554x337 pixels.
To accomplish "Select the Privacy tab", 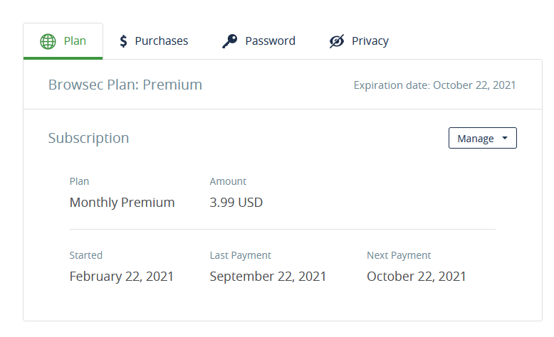I will pyautogui.click(x=359, y=41).
